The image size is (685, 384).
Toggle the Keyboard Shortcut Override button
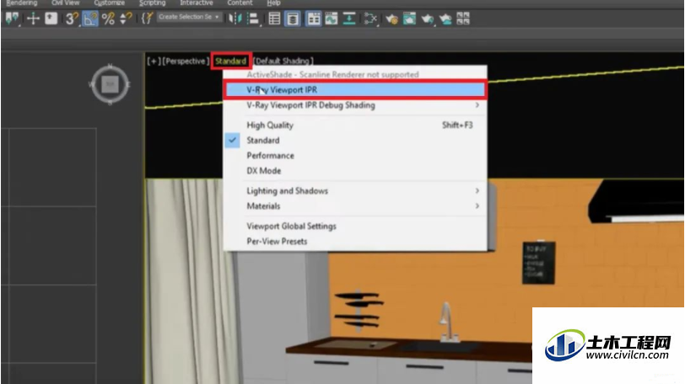51,19
